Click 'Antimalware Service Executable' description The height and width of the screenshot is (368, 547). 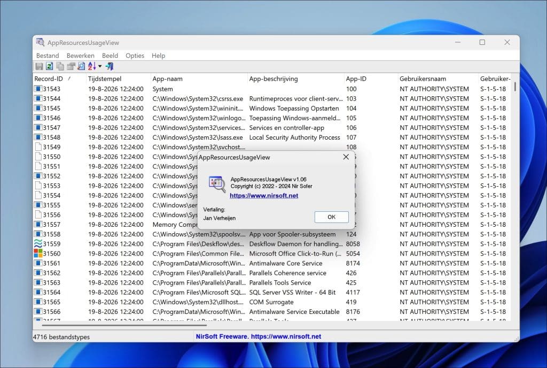tap(294, 311)
